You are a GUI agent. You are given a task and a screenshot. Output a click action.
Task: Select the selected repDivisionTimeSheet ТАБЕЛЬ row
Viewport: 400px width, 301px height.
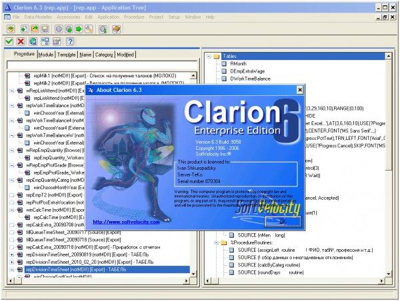(x=107, y=270)
